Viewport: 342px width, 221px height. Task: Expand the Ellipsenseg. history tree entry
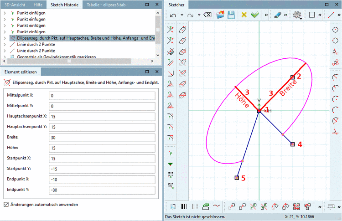pos(5,38)
